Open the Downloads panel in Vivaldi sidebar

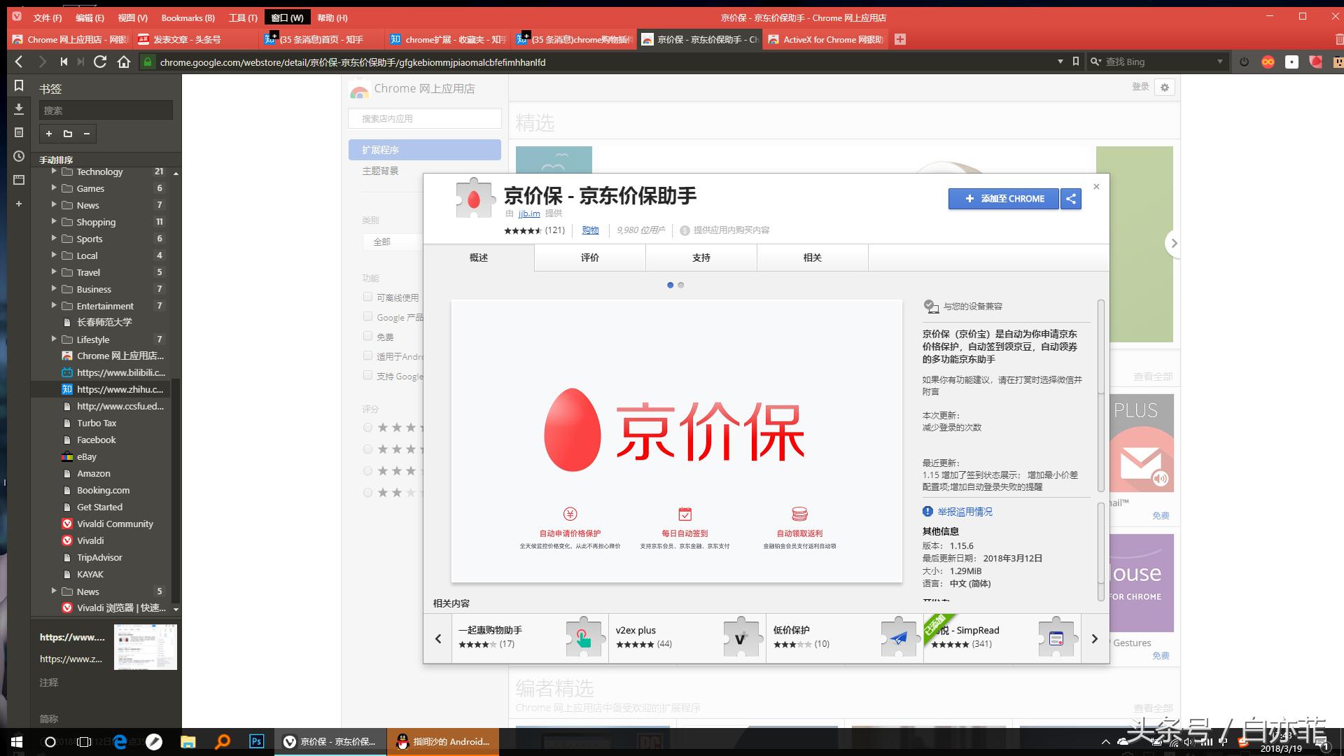coord(19,110)
